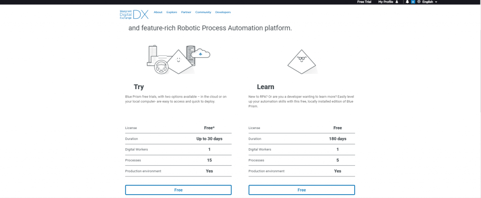Click the 'Free*' license value under Try
Viewport: 481px width, 198px height.
(209, 128)
